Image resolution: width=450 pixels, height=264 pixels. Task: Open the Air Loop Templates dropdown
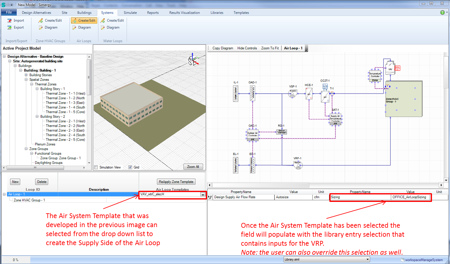pos(203,195)
